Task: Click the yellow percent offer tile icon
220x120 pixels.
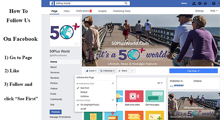Action: [x=155, y=115]
